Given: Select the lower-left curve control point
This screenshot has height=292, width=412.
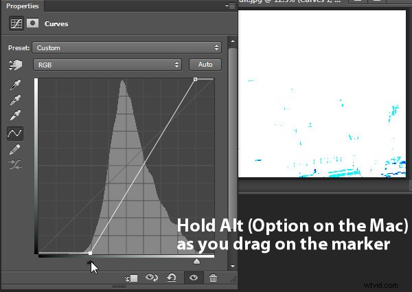Looking at the screenshot, I should [90, 253].
